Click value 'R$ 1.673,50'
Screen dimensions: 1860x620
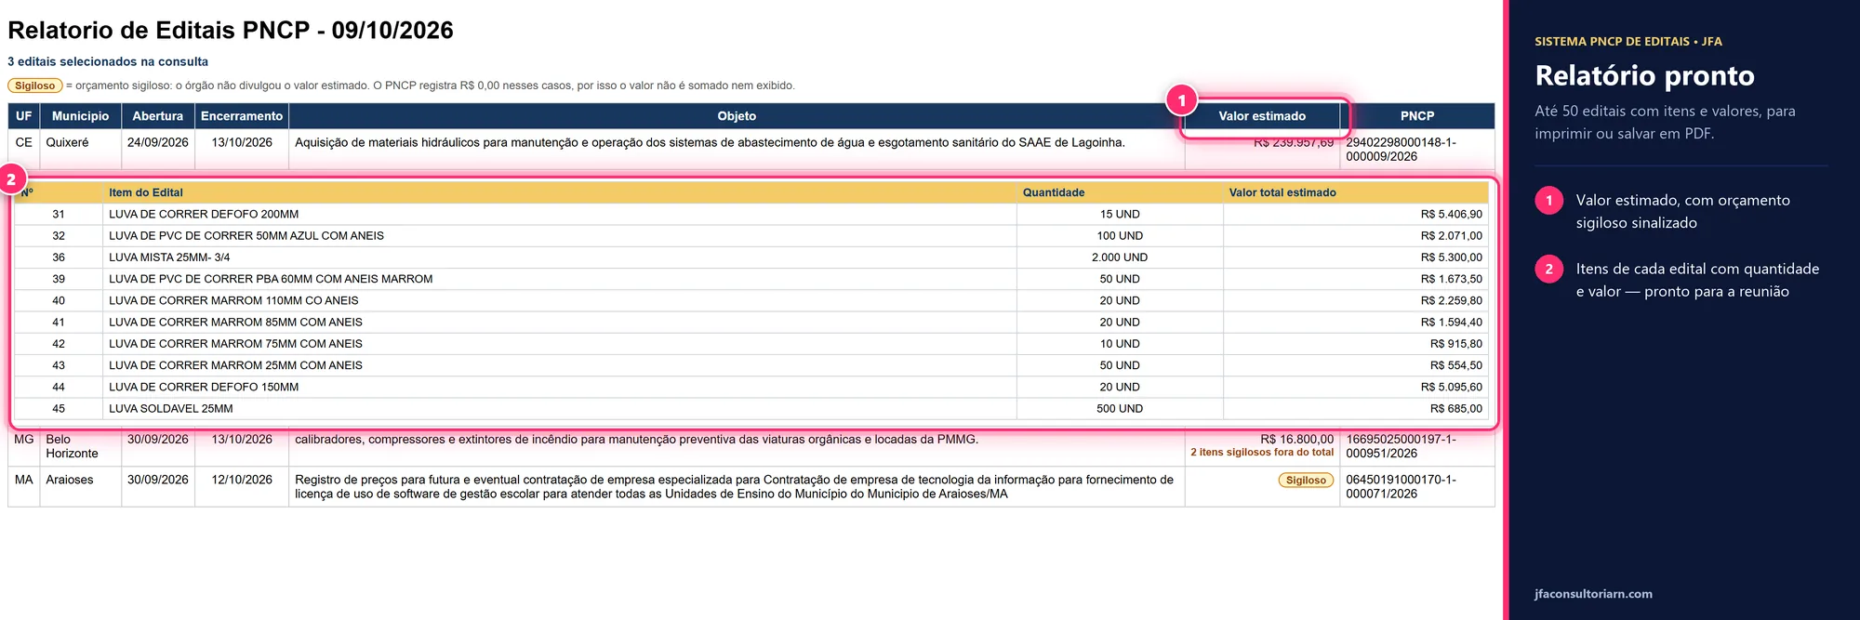click(1451, 279)
